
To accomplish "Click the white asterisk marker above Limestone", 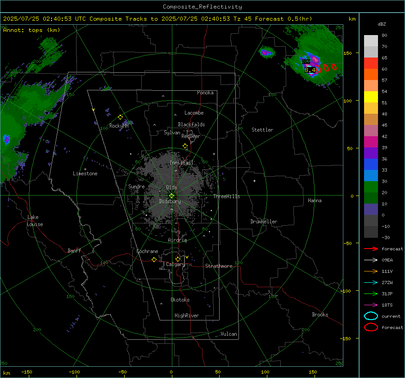I will tap(85, 169).
